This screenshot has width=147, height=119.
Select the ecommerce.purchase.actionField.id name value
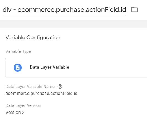[41, 94]
